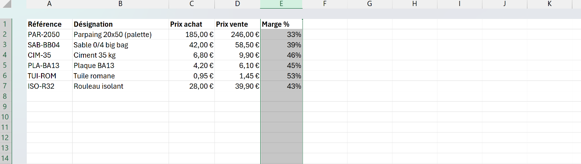Screen dimensions: 581x164
Task: Click the 'Désignation' header cell
Action: [x=121, y=24]
